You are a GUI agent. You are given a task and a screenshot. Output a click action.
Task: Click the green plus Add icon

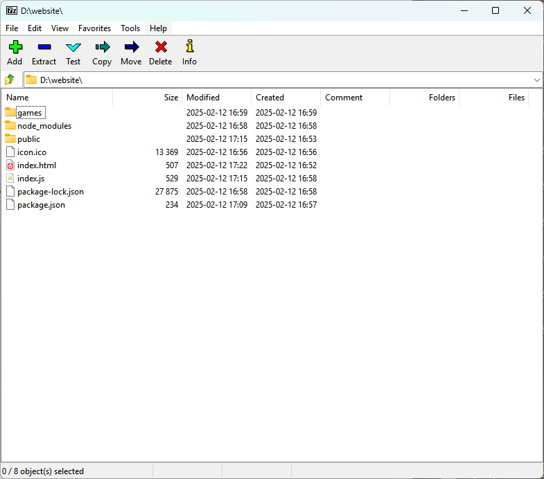15,47
